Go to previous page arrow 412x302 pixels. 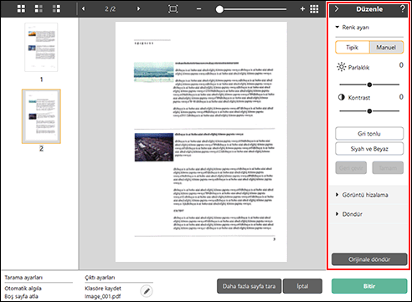coord(83,9)
